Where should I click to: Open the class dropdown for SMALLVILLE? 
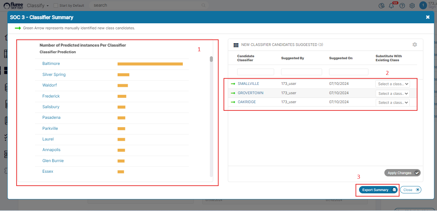(x=392, y=84)
